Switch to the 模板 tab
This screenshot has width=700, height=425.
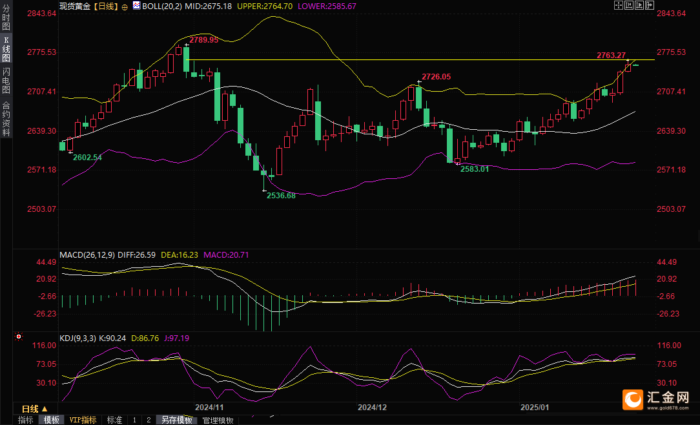click(51, 420)
